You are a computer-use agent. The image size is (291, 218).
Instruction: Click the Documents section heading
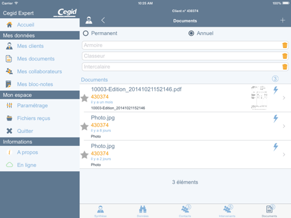pos(95,80)
